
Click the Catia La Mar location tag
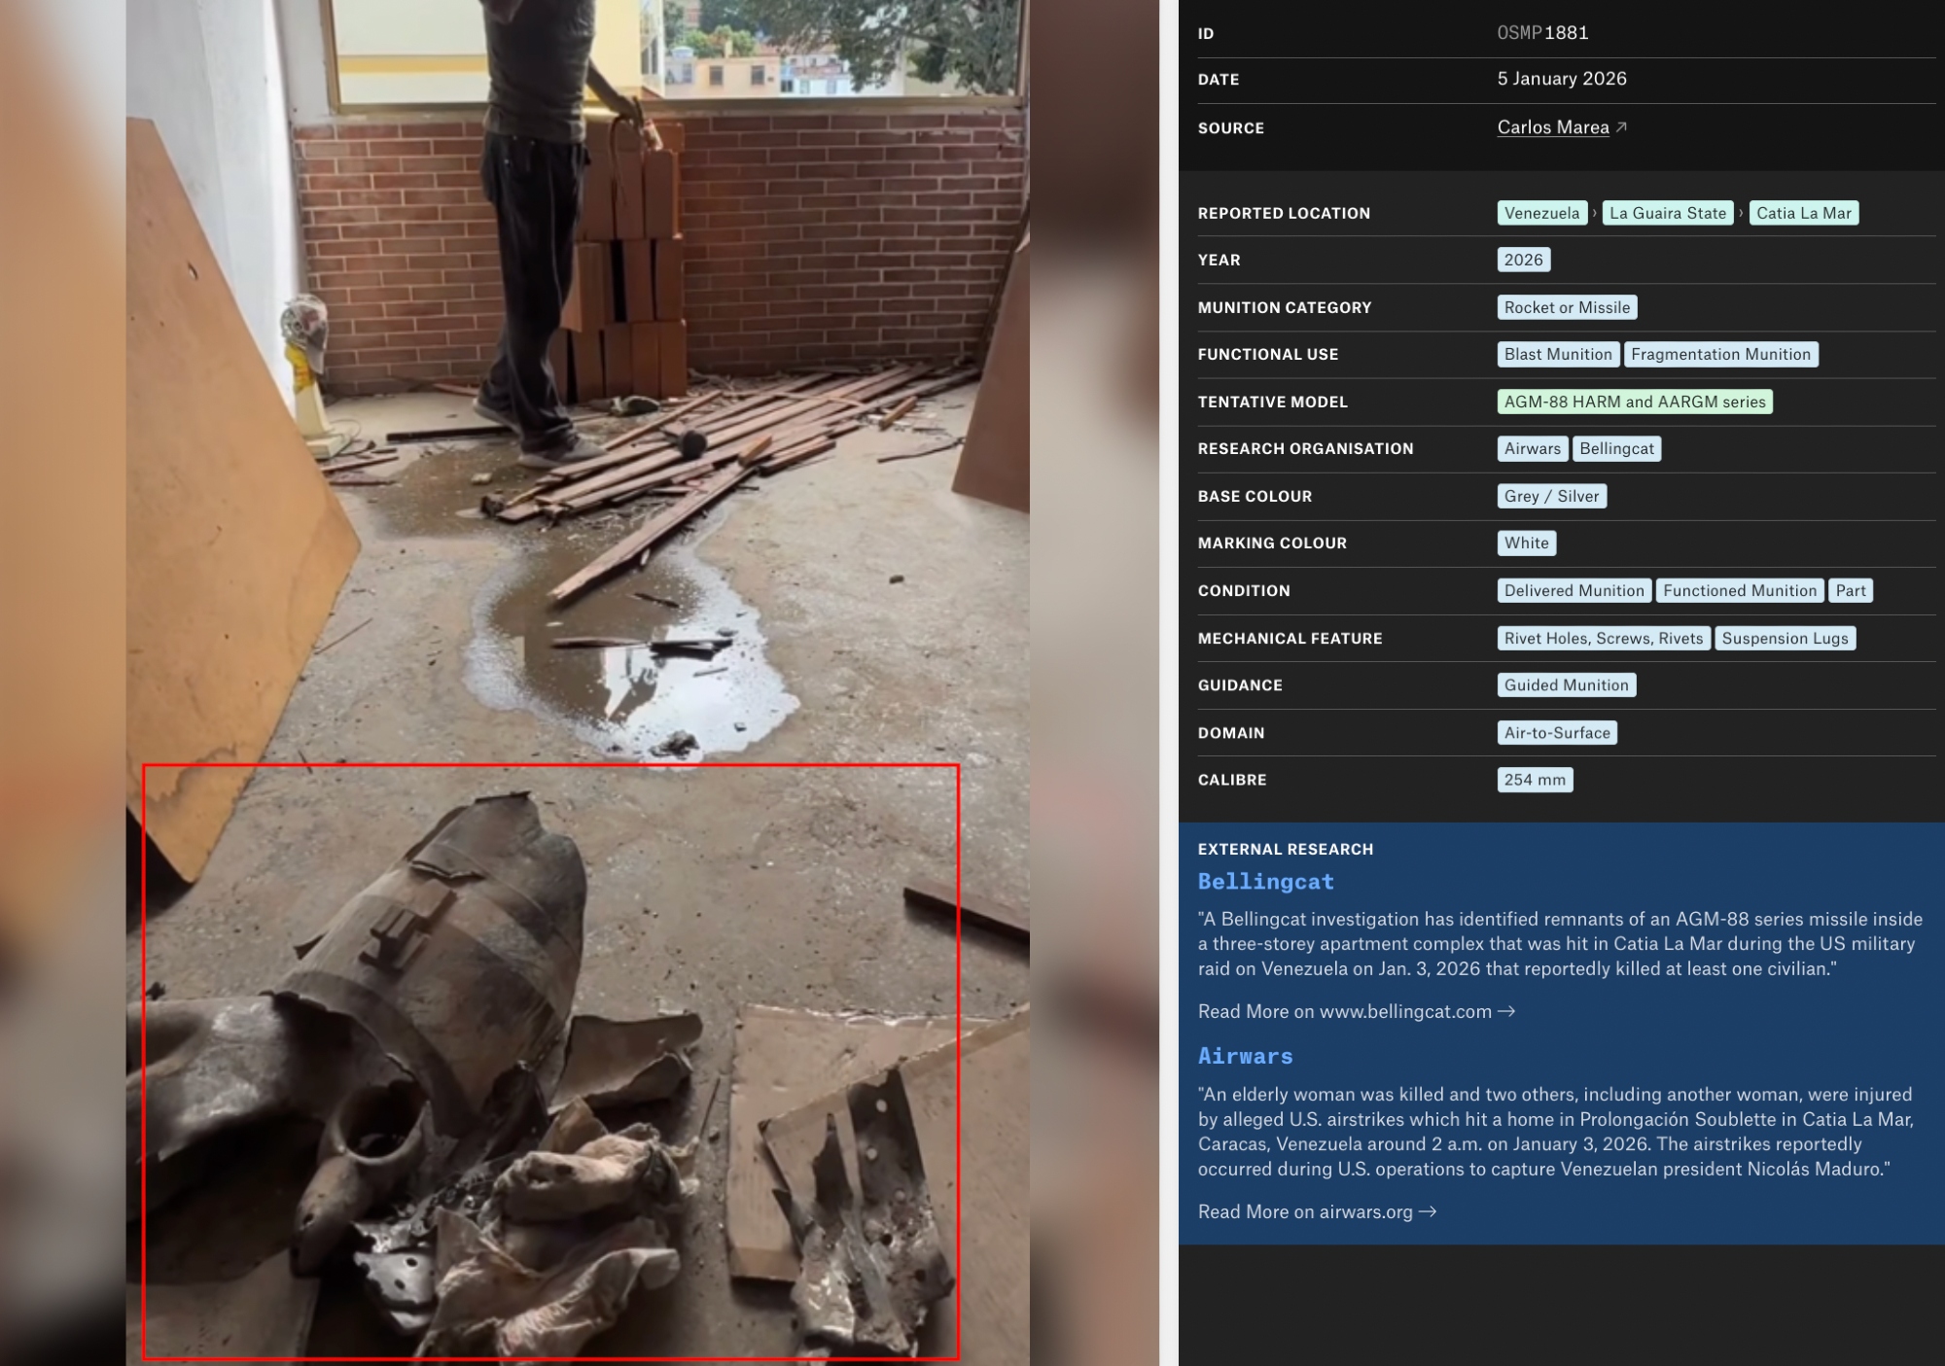click(x=1803, y=213)
